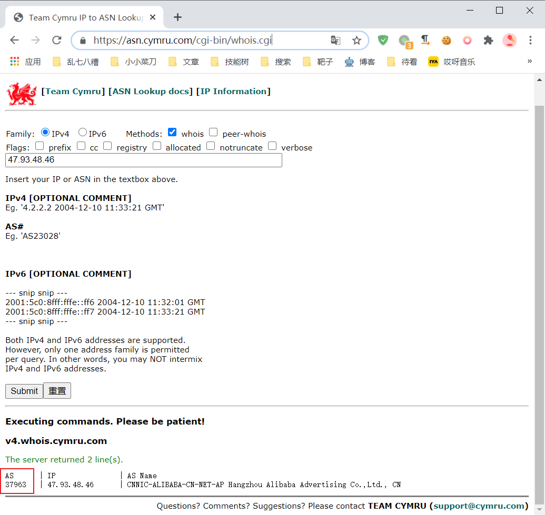Viewport: 545px width, 515px height.
Task: Click the scrollbar down arrow
Action: pos(539,509)
